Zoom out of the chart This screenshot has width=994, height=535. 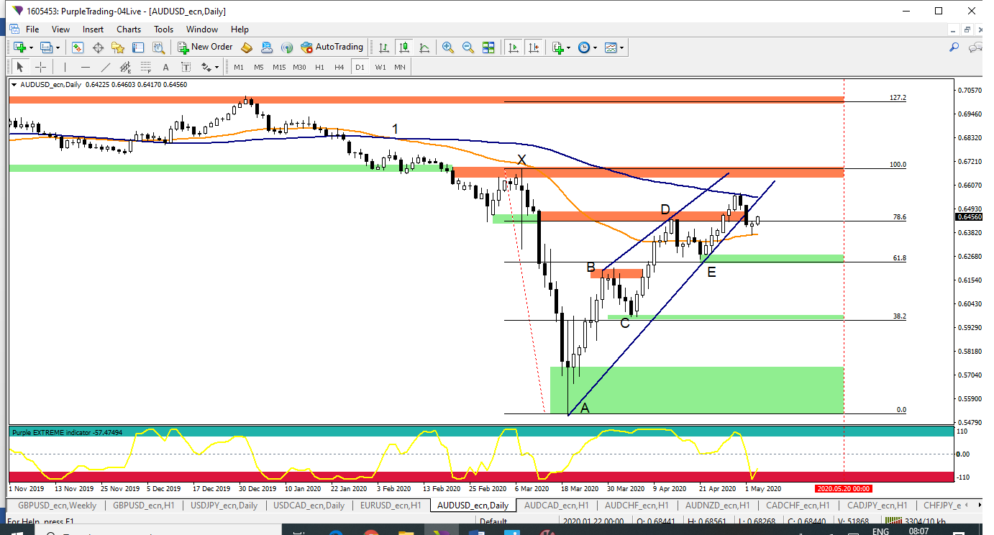pyautogui.click(x=468, y=47)
